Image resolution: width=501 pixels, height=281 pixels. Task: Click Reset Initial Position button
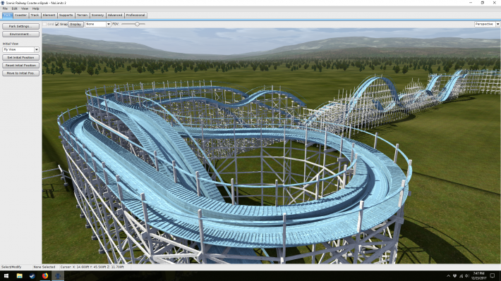click(x=20, y=65)
